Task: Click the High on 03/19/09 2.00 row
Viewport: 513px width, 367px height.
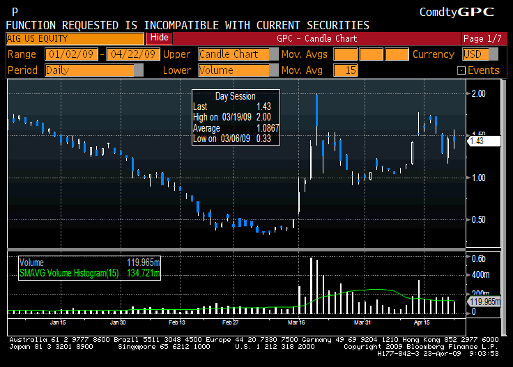Action: click(x=232, y=117)
